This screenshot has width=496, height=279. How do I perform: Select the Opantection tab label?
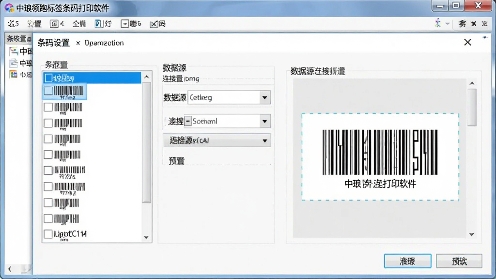104,43
